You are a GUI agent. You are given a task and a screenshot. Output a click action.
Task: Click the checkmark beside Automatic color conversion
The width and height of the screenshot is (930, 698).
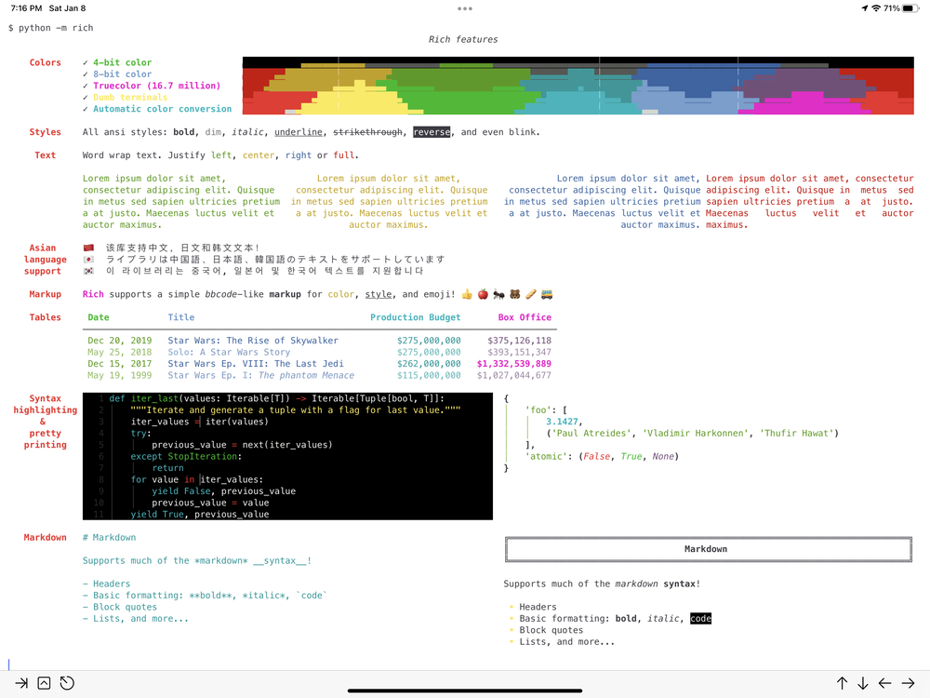point(86,109)
